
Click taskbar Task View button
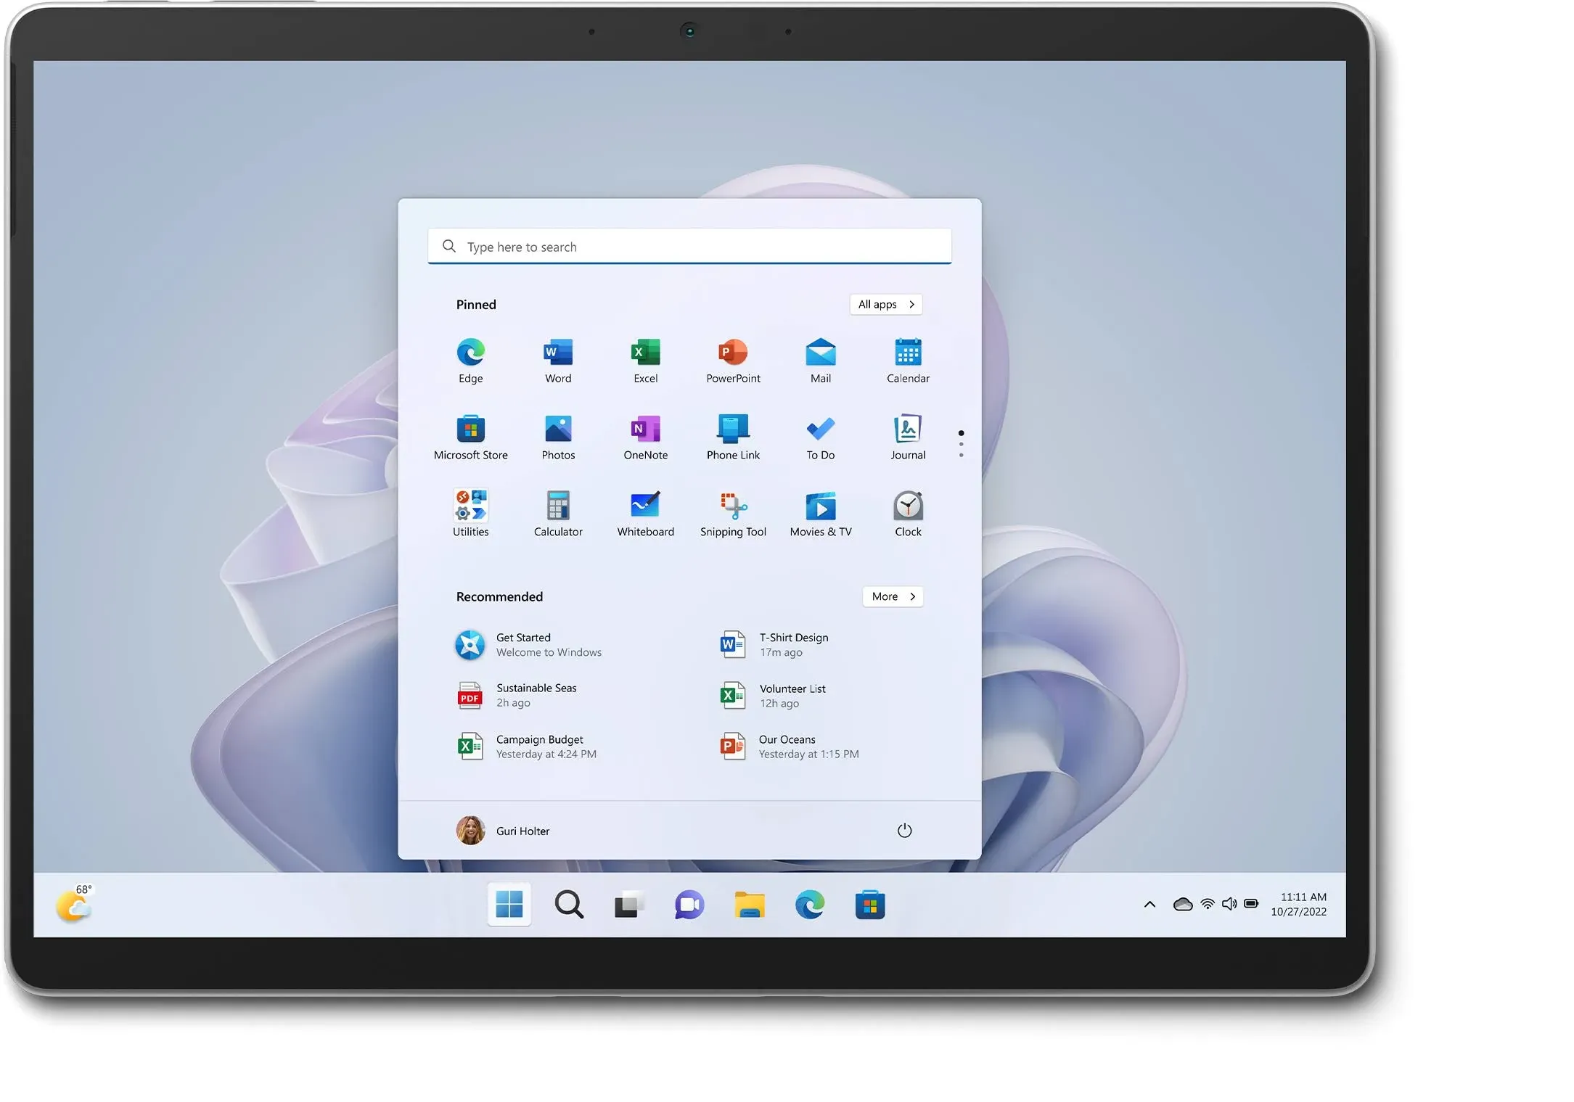[x=629, y=906]
